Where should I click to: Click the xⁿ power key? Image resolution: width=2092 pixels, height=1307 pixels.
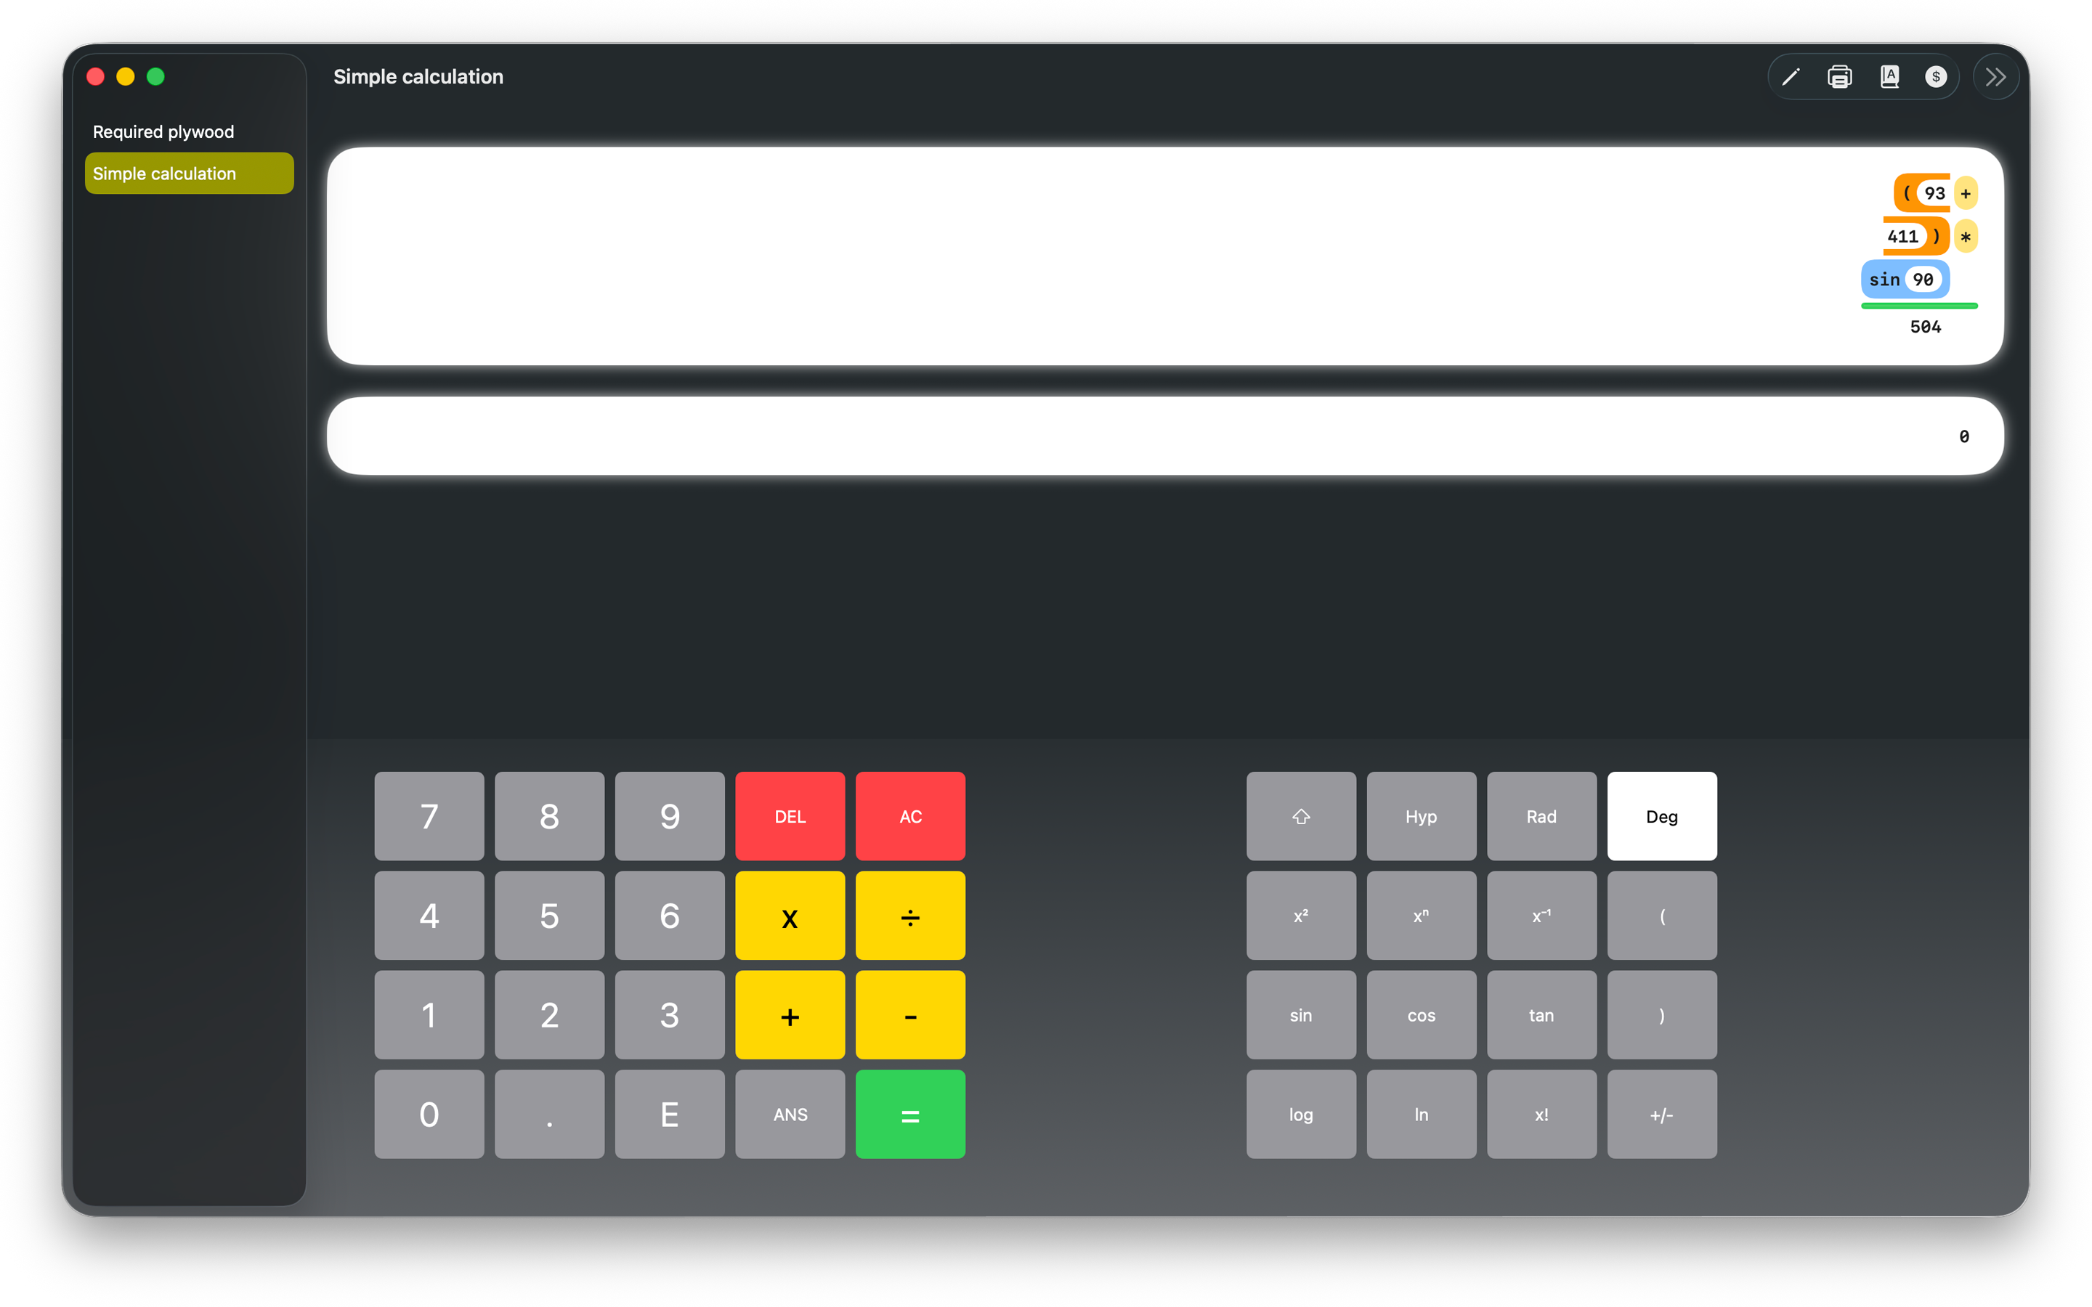point(1420,916)
